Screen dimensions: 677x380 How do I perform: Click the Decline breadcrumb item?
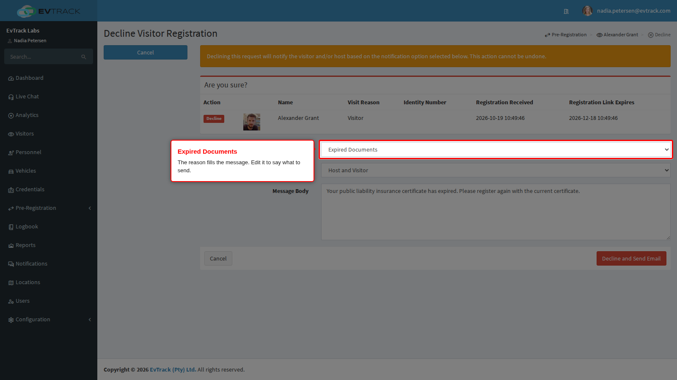[659, 35]
